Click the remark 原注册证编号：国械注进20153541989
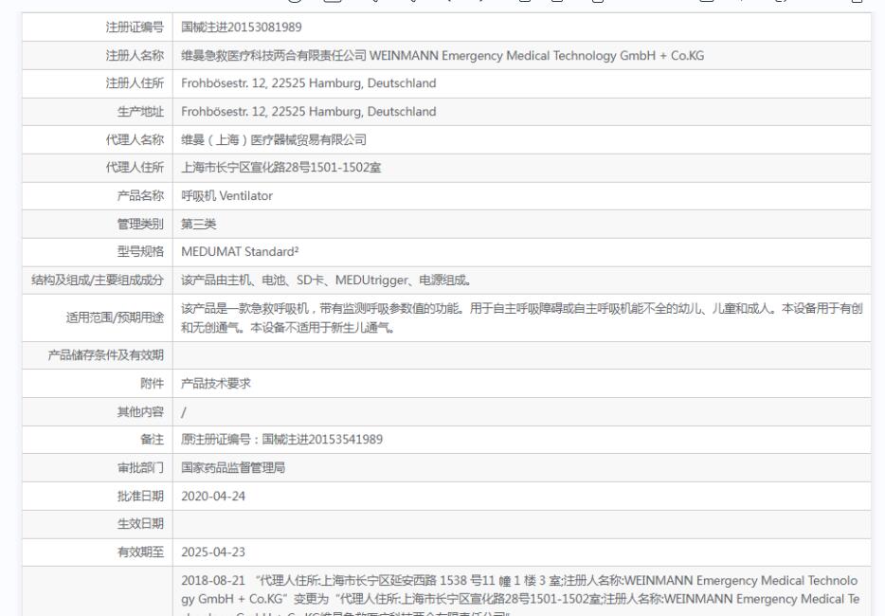The height and width of the screenshot is (616, 885). pyautogui.click(x=281, y=440)
